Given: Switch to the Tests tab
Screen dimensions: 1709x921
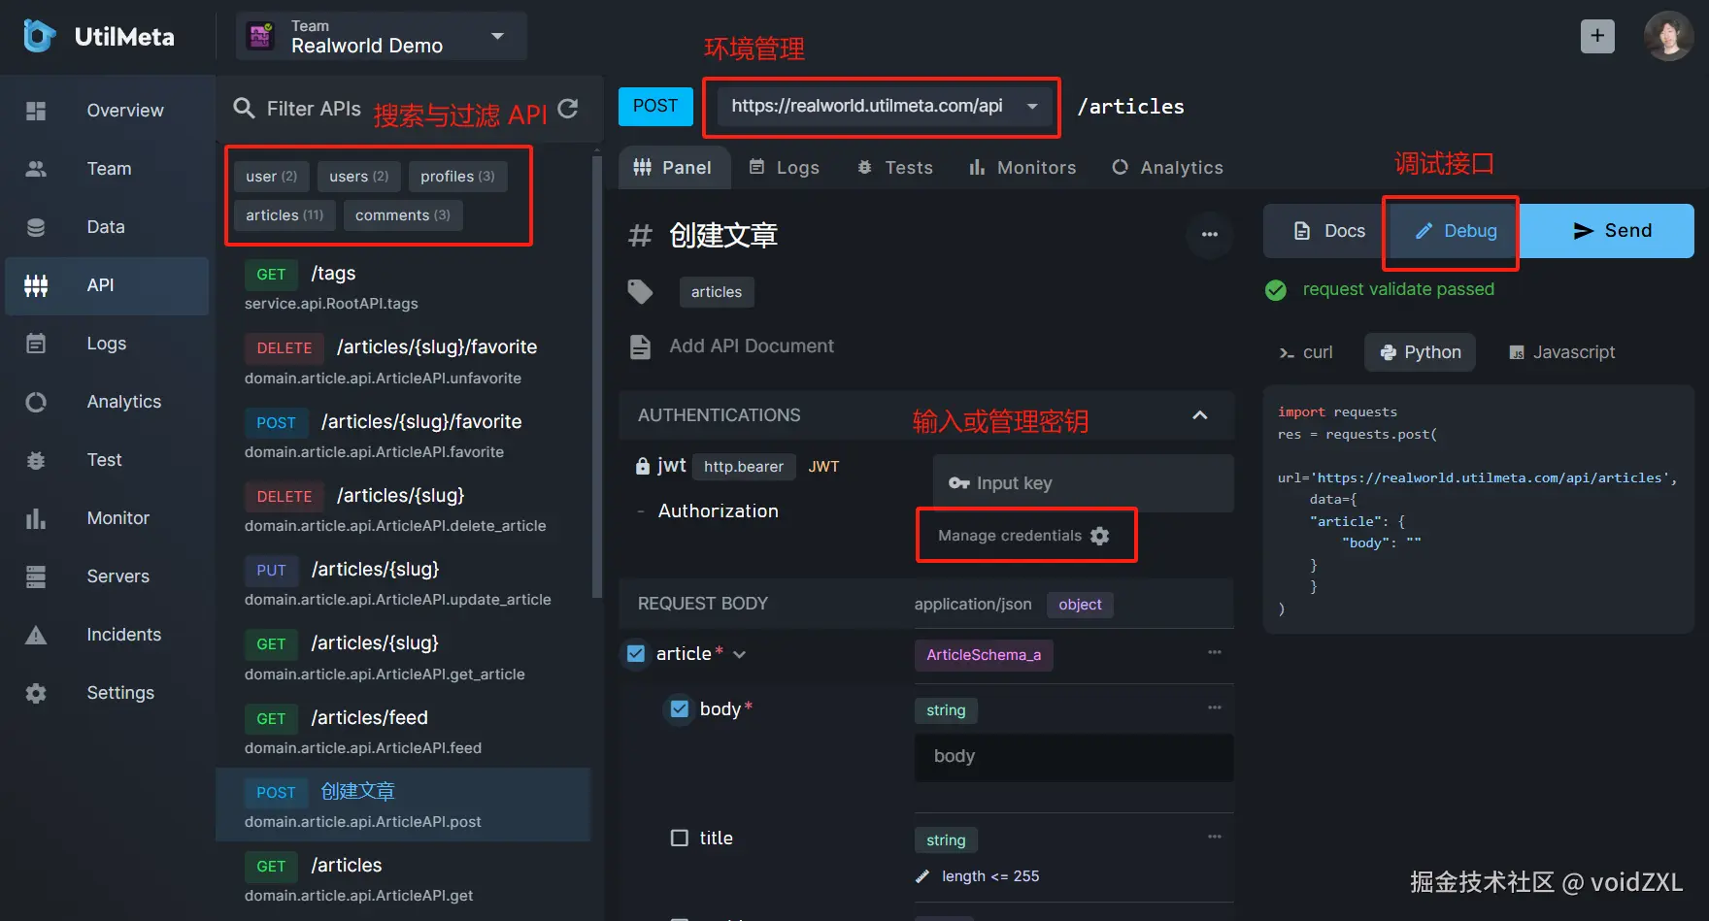Looking at the screenshot, I should click(x=894, y=168).
